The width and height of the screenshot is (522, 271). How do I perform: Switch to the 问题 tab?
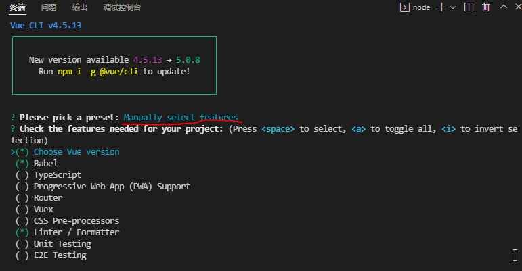[x=49, y=7]
